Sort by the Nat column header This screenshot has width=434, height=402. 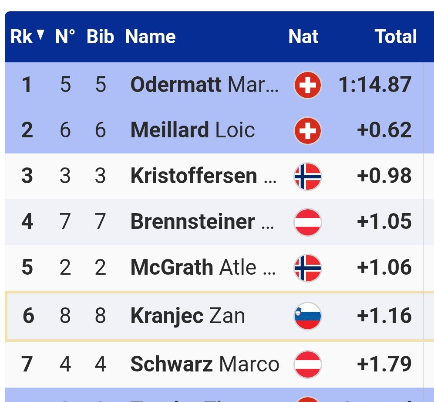click(x=303, y=37)
